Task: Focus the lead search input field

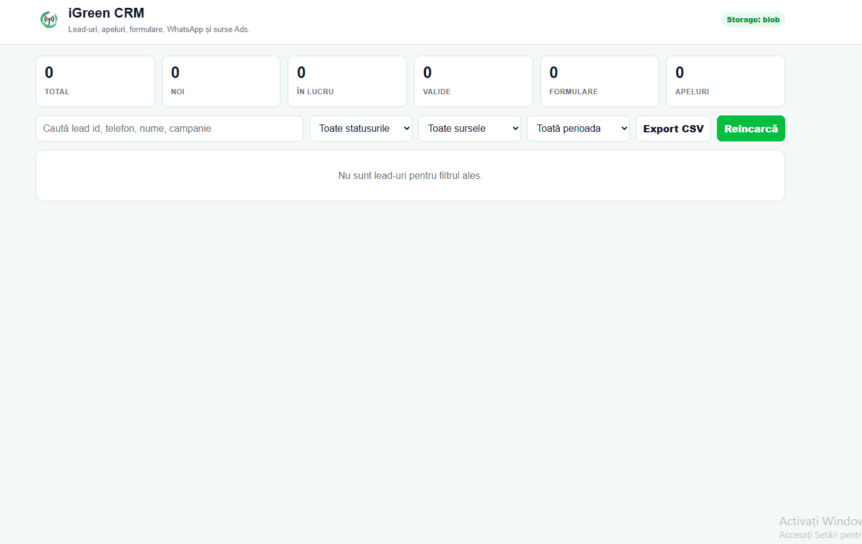Action: point(169,128)
